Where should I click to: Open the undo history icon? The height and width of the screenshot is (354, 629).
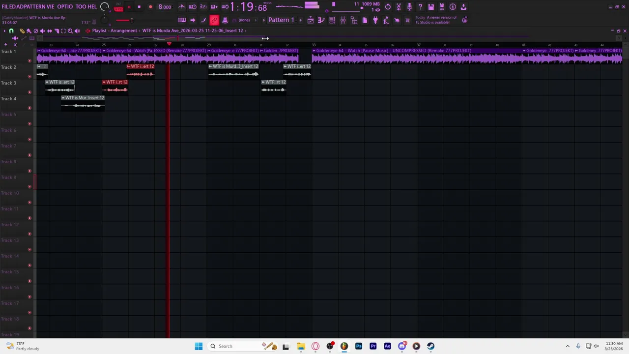point(388,7)
